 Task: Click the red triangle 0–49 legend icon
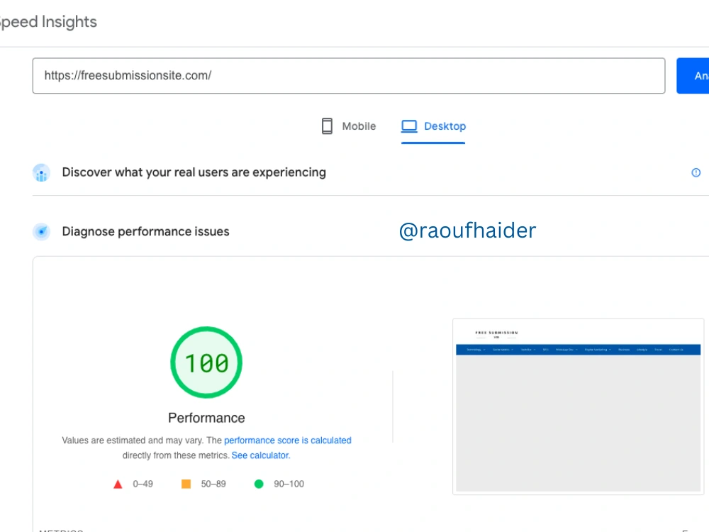point(118,484)
